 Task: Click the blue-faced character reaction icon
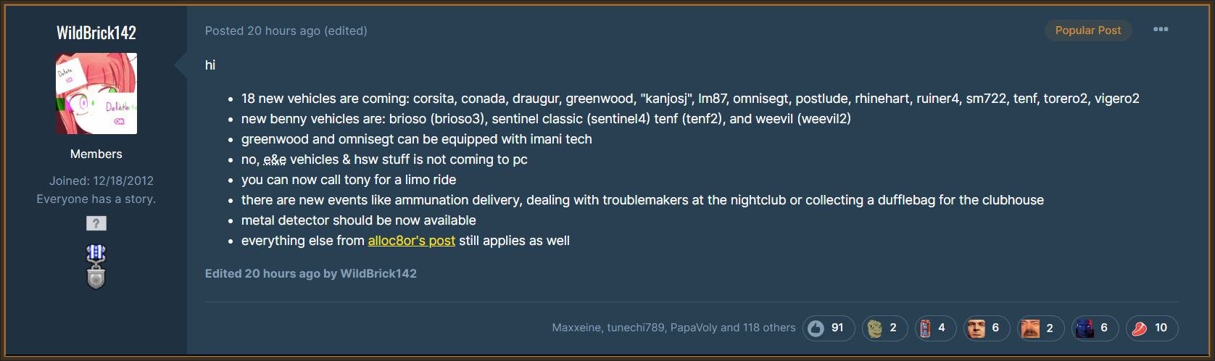(1085, 328)
